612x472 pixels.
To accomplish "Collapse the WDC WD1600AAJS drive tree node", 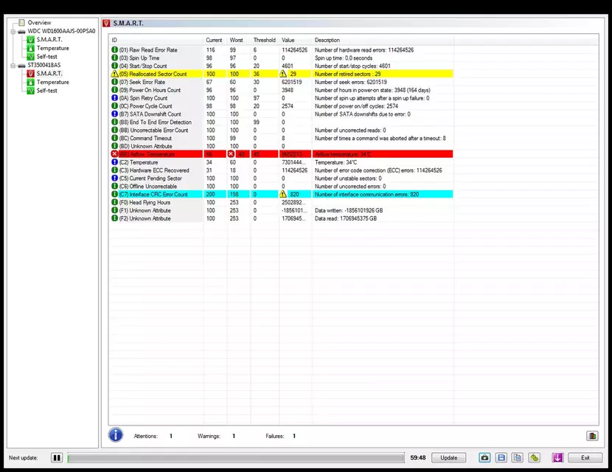I will 13,31.
